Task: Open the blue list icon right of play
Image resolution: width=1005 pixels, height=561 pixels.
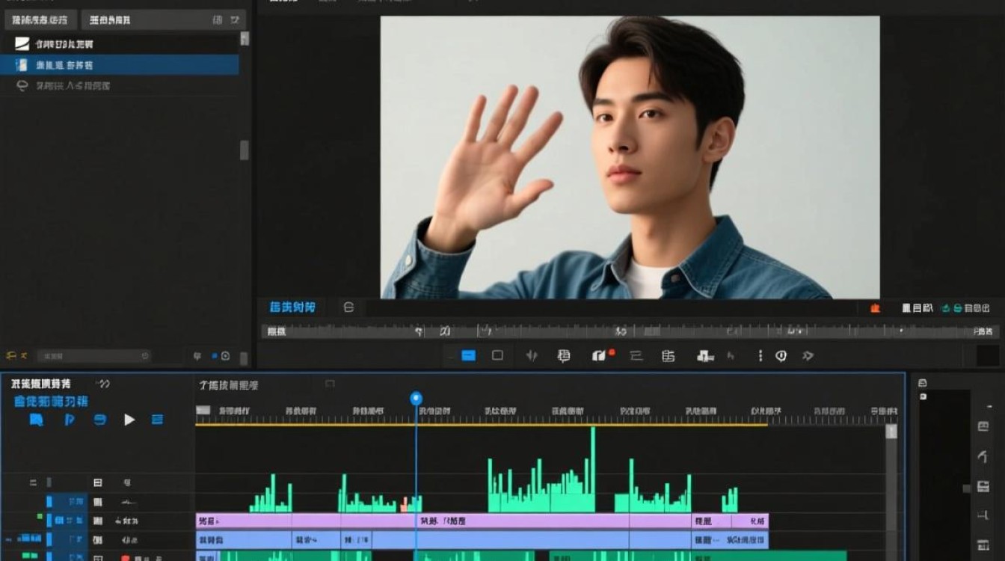Action: [x=157, y=420]
